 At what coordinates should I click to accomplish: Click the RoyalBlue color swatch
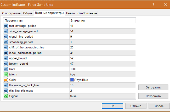tap(72, 80)
